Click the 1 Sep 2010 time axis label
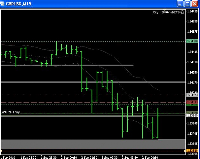The image size is (200, 159). (8, 157)
